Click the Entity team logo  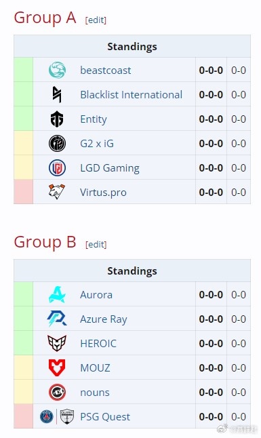pyautogui.click(x=57, y=119)
